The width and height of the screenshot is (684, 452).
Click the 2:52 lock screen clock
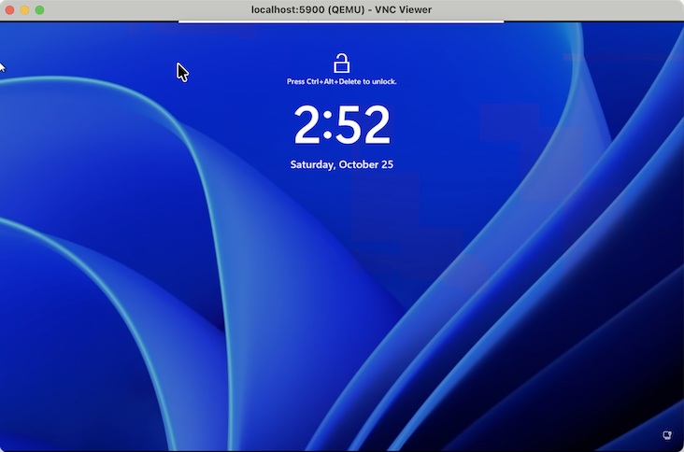(342, 125)
